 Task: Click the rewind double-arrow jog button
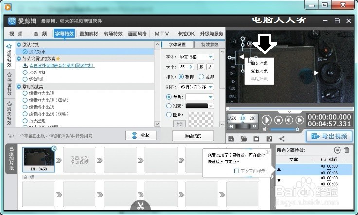tap(231, 126)
